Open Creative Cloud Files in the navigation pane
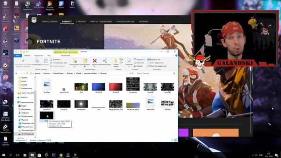Screen dimensions: 281x158 [x=25, y=93]
